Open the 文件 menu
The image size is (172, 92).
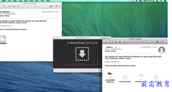pyautogui.click(x=9, y=1)
